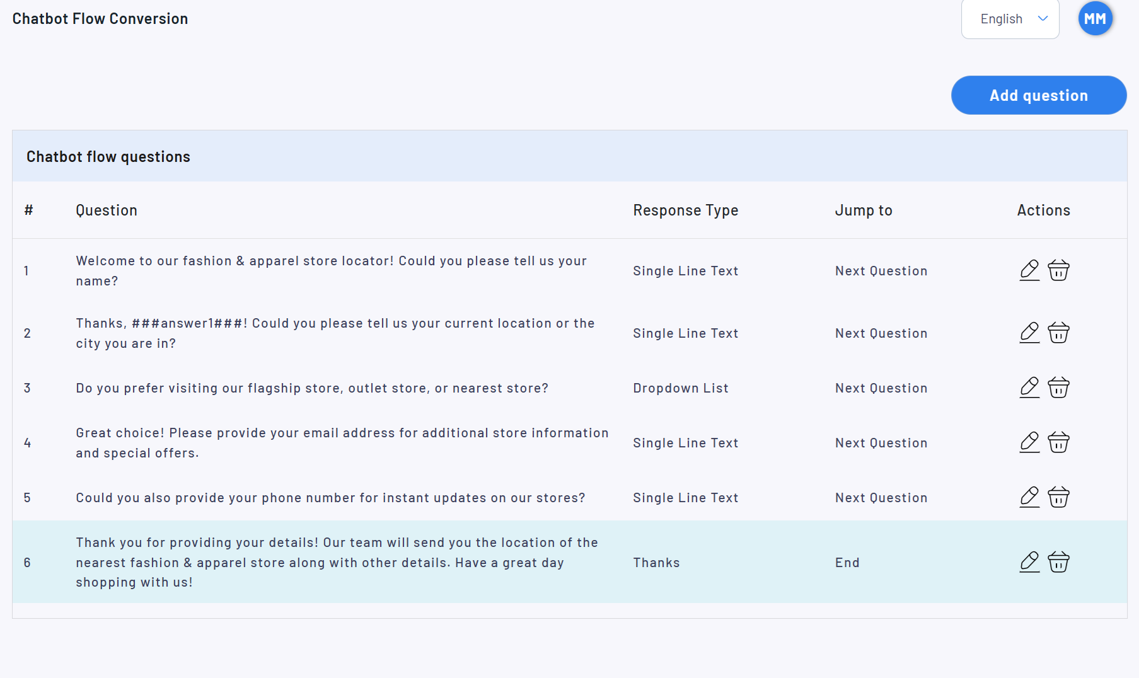This screenshot has height=678, width=1139.
Task: Edit question 1 with the pencil icon
Action: pyautogui.click(x=1029, y=270)
